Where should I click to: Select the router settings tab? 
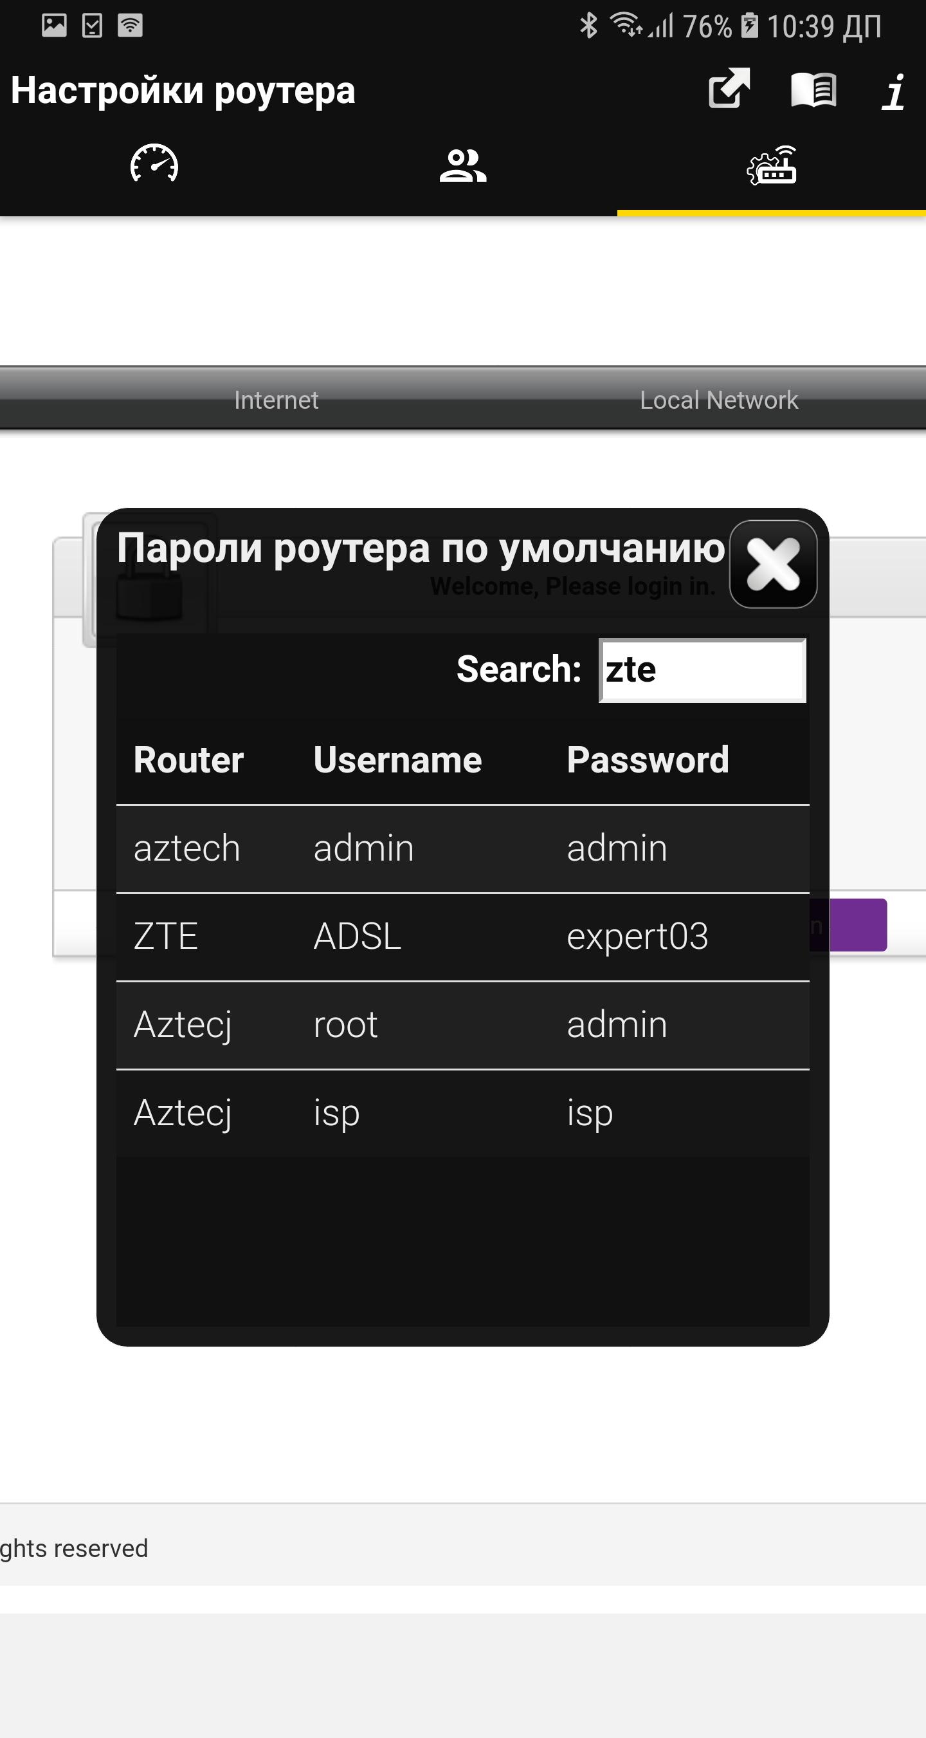772,165
